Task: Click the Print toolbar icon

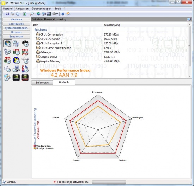Action: pos(13,14)
